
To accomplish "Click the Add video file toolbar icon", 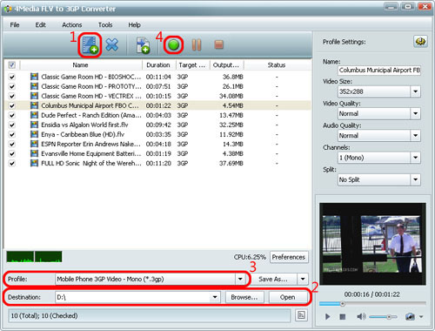I will (x=90, y=45).
